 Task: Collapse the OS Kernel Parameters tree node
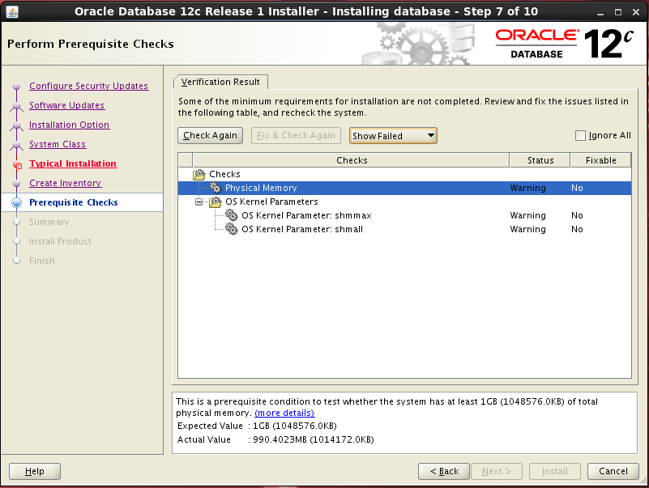pos(199,202)
